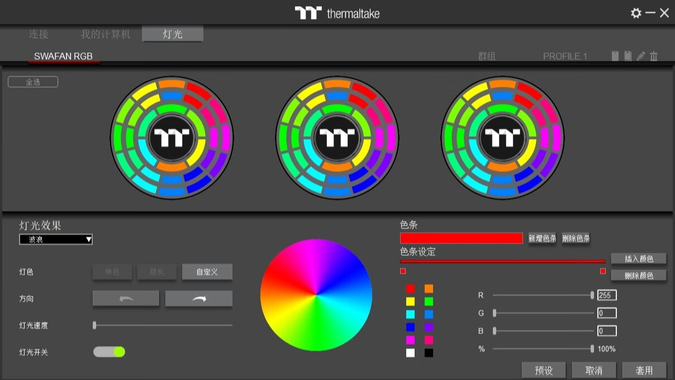
Task: Choose 自定义 light color mode
Action: point(207,272)
